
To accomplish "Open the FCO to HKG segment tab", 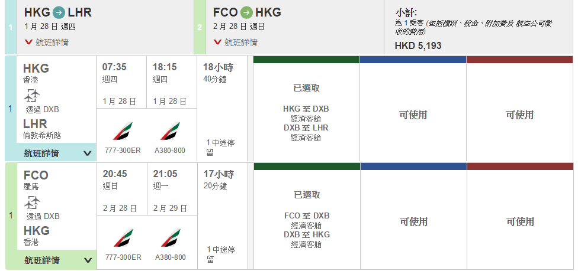I will coord(290,27).
